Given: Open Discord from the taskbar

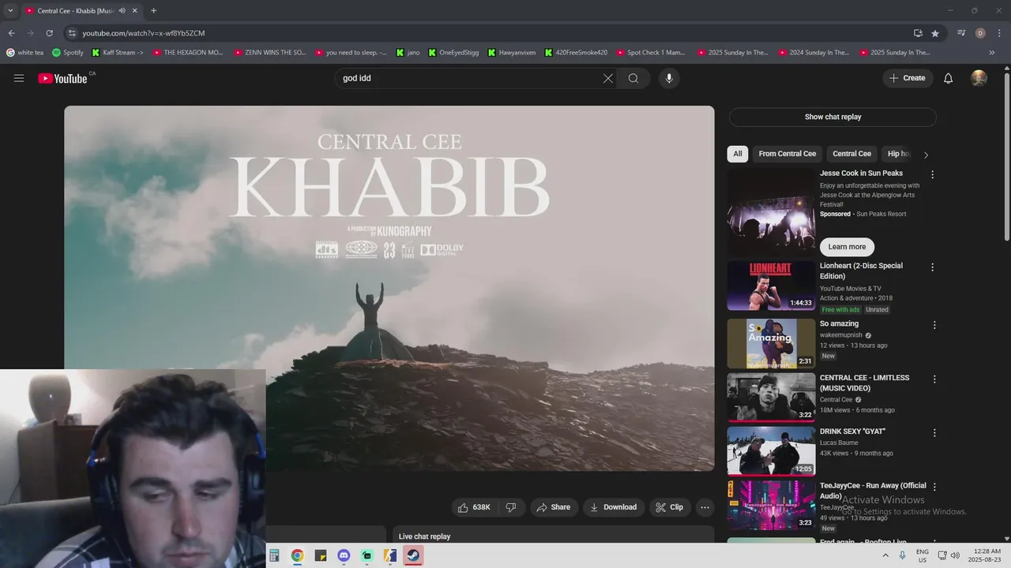Looking at the screenshot, I should click(x=344, y=555).
